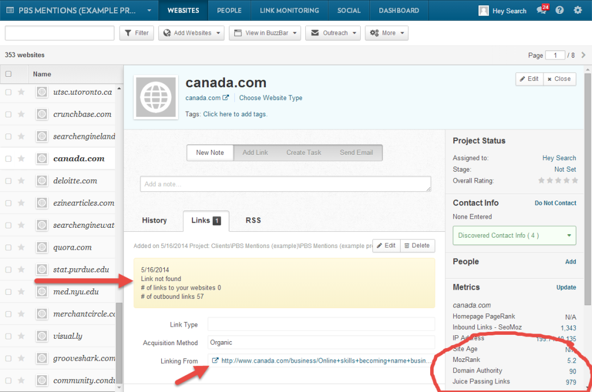Open the project selector dropdown arrow

149,10
